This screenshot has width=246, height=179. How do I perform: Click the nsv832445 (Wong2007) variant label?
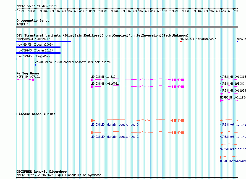coord(33,56)
